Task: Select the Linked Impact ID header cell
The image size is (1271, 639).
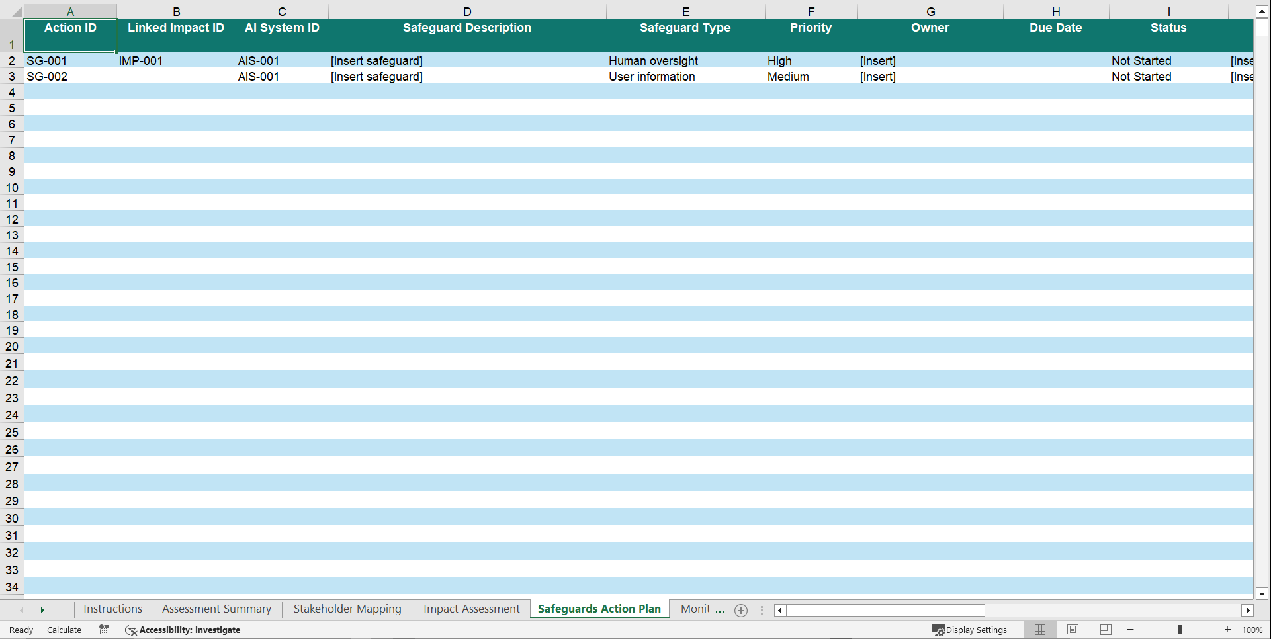Action: point(176,35)
